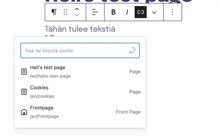Toggle italic formatting
Image resolution: width=220 pixels, height=136 pixels.
click(127, 12)
